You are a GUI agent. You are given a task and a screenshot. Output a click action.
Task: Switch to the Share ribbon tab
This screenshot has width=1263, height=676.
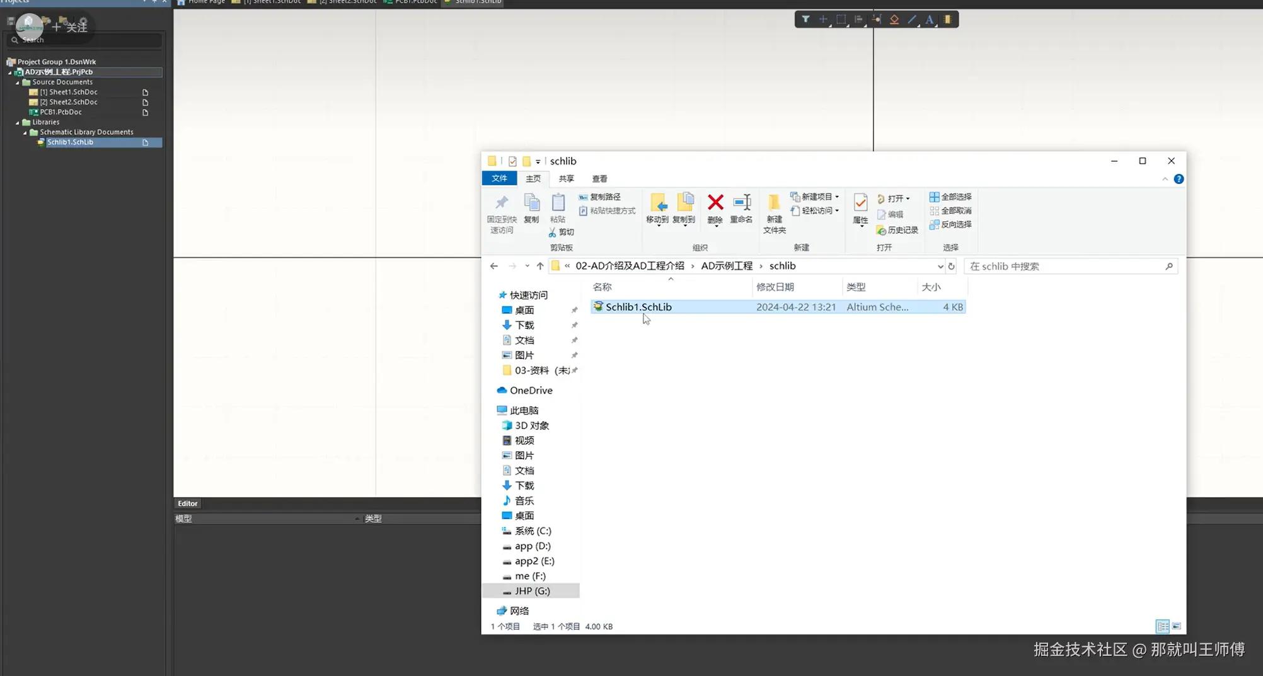tap(566, 179)
